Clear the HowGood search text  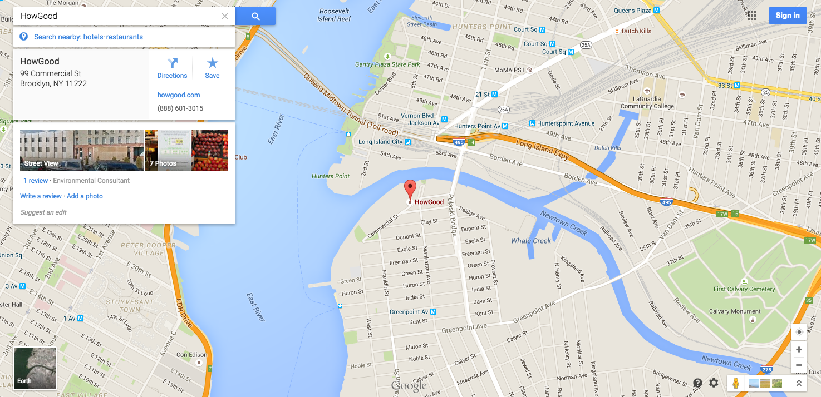tap(225, 16)
